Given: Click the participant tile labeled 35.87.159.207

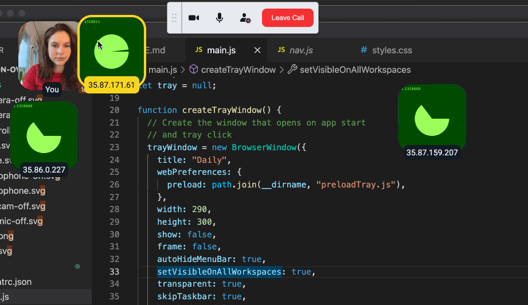Looking at the screenshot, I should pos(432,119).
